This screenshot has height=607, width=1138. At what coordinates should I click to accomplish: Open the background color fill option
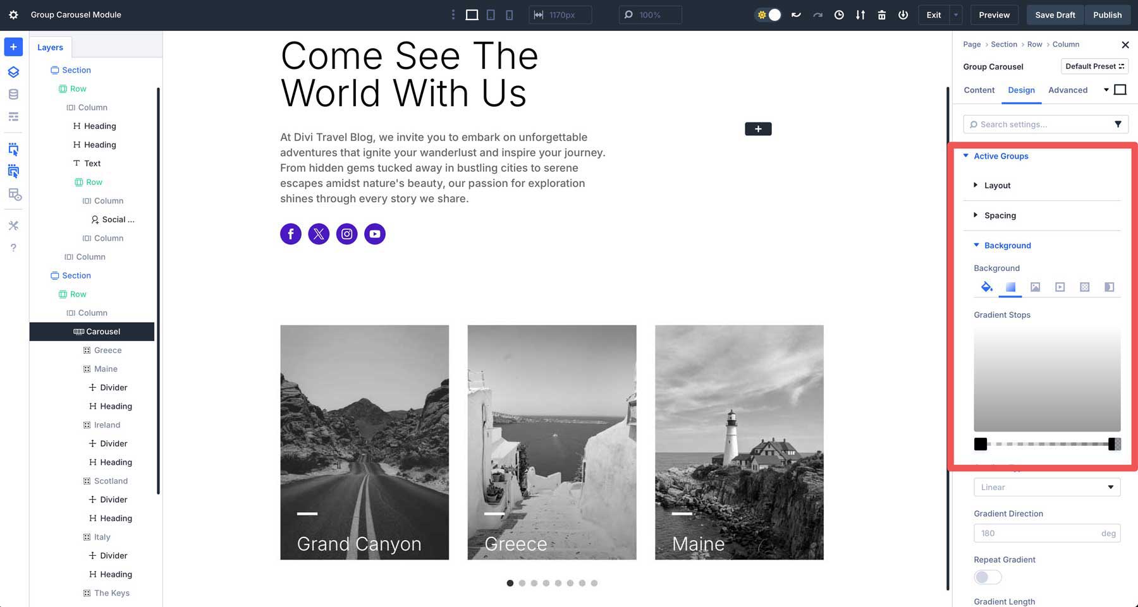pyautogui.click(x=987, y=287)
